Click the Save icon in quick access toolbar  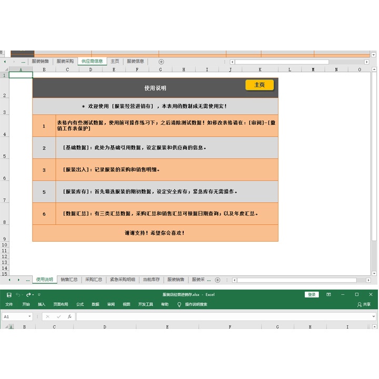[x=9, y=295]
